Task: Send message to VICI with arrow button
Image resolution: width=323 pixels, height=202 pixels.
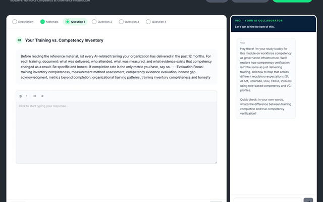Action: coord(308,200)
